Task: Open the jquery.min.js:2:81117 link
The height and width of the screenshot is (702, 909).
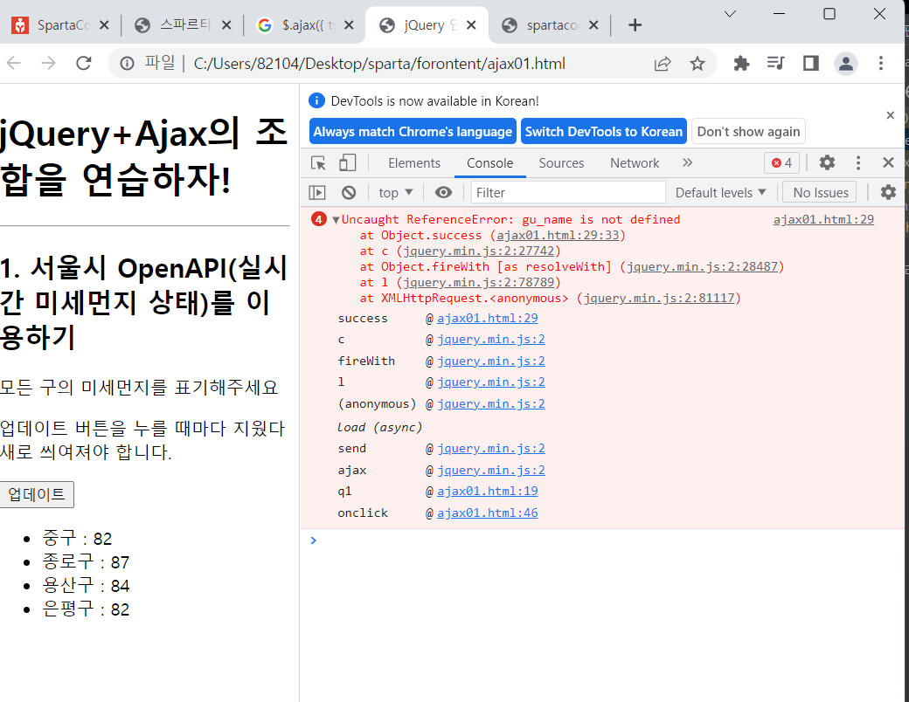Action: 659,298
